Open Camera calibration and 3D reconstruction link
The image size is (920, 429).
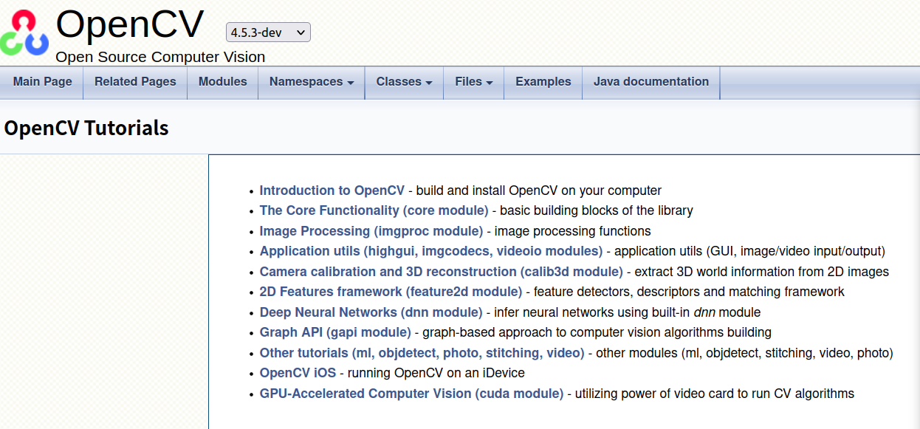[442, 272]
